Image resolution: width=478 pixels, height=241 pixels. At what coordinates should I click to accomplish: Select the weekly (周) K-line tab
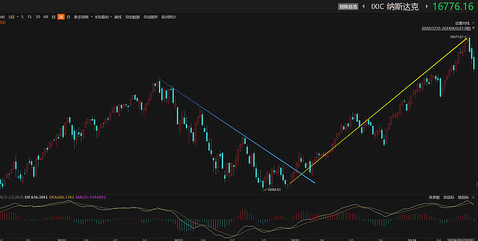pos(61,17)
